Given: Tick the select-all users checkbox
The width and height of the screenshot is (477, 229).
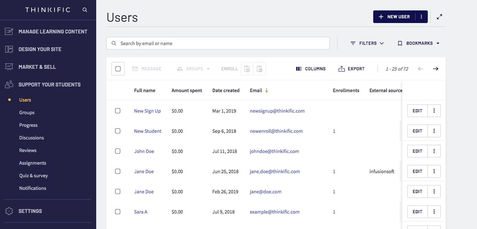Looking at the screenshot, I should [x=118, y=69].
